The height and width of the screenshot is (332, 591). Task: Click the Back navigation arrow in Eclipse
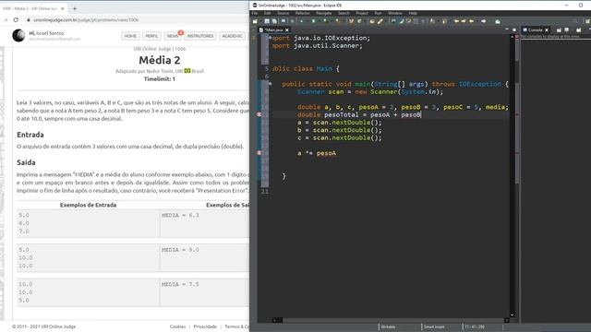pyautogui.click(x=472, y=21)
